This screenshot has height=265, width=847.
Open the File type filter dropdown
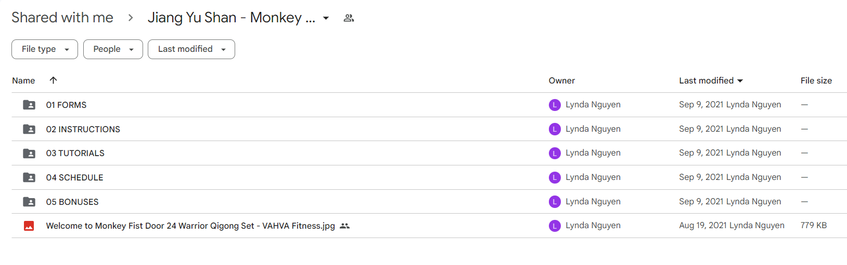45,49
